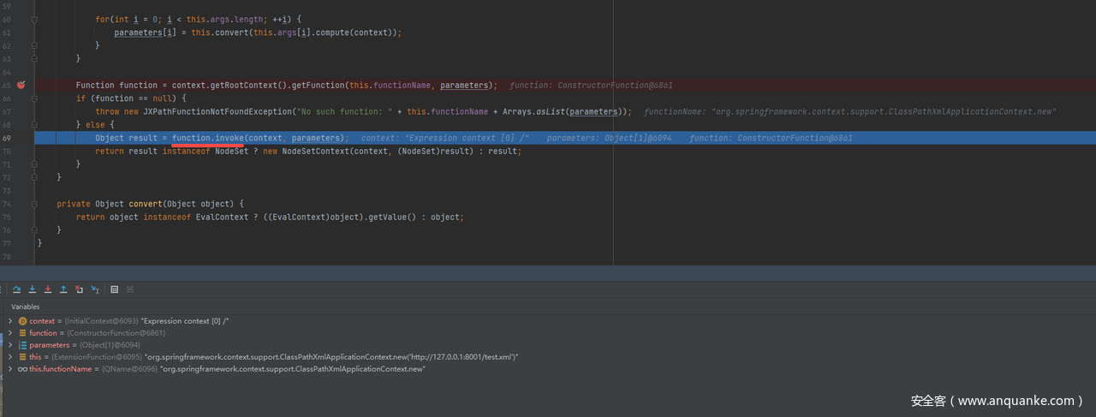Select the Run to Cursor icon
The width and height of the screenshot is (1096, 417).
(x=94, y=289)
